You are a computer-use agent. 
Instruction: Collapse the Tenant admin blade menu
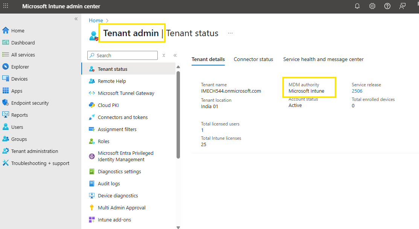pyautogui.click(x=175, y=55)
